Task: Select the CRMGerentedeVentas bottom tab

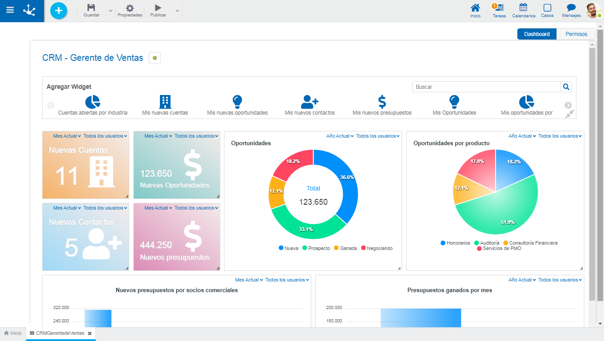Action: coord(61,333)
